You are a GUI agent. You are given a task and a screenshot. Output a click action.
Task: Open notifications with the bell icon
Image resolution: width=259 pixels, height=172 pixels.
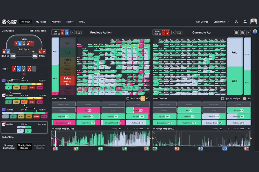pos(245,22)
